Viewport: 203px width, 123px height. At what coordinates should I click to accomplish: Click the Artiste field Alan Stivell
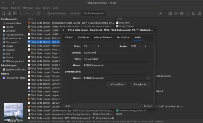click(117, 53)
